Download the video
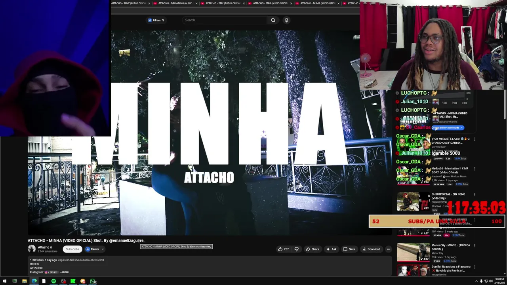Screen dimensions: 507x285 pos(371,249)
